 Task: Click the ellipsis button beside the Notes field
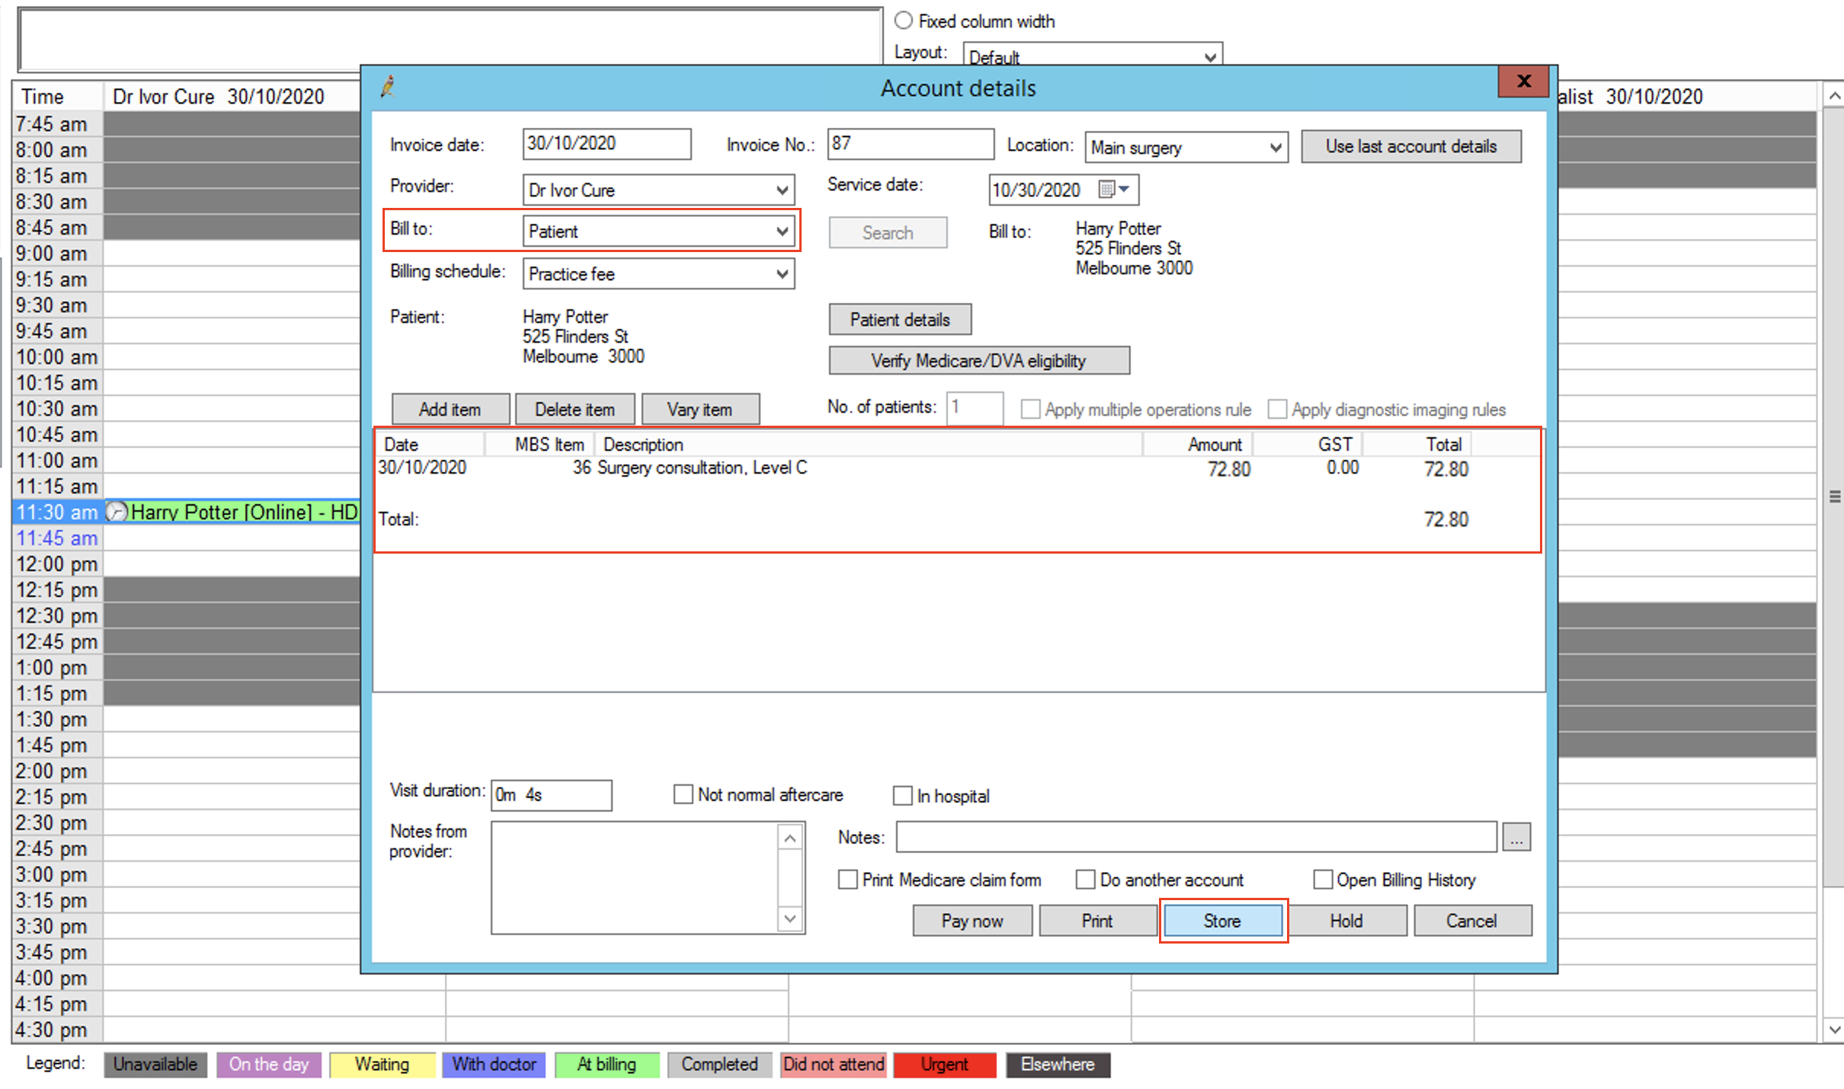click(1516, 836)
